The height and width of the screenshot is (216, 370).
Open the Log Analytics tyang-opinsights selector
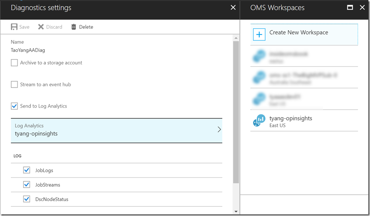(x=117, y=131)
